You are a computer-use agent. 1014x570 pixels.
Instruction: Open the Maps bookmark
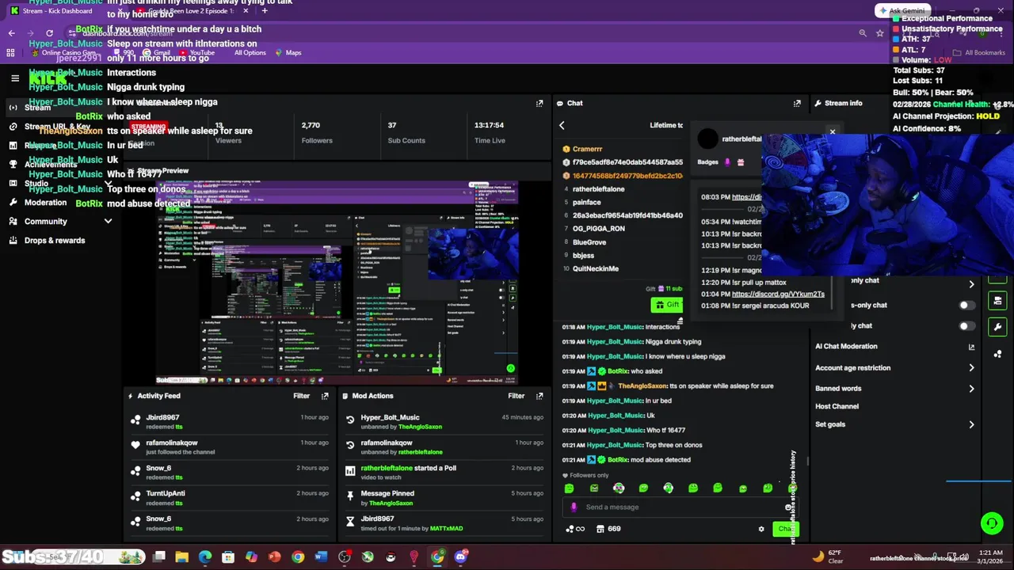click(x=288, y=53)
